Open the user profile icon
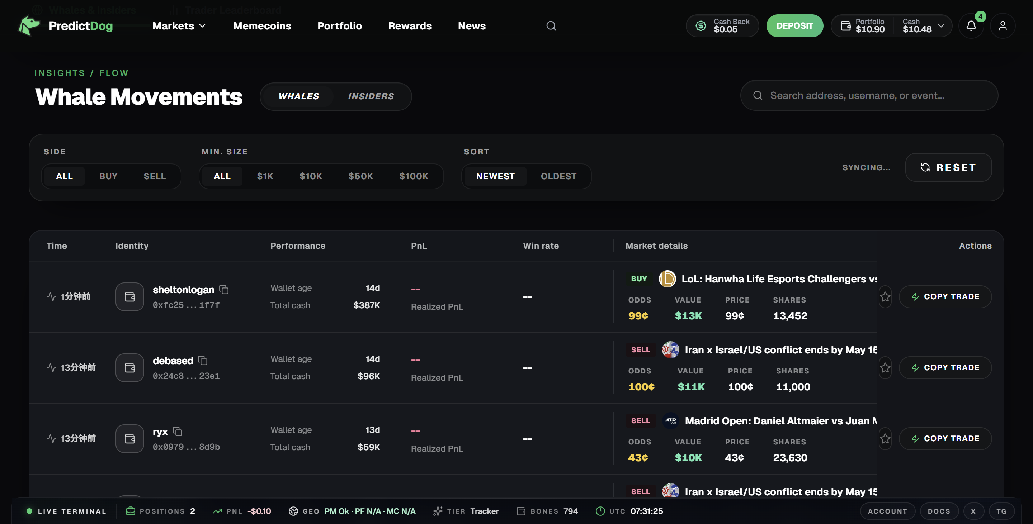The image size is (1033, 524). coord(1003,26)
